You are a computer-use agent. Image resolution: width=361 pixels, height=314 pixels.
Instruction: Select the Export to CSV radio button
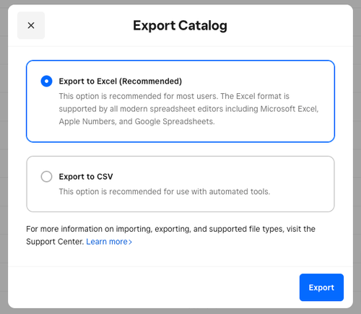(x=46, y=177)
